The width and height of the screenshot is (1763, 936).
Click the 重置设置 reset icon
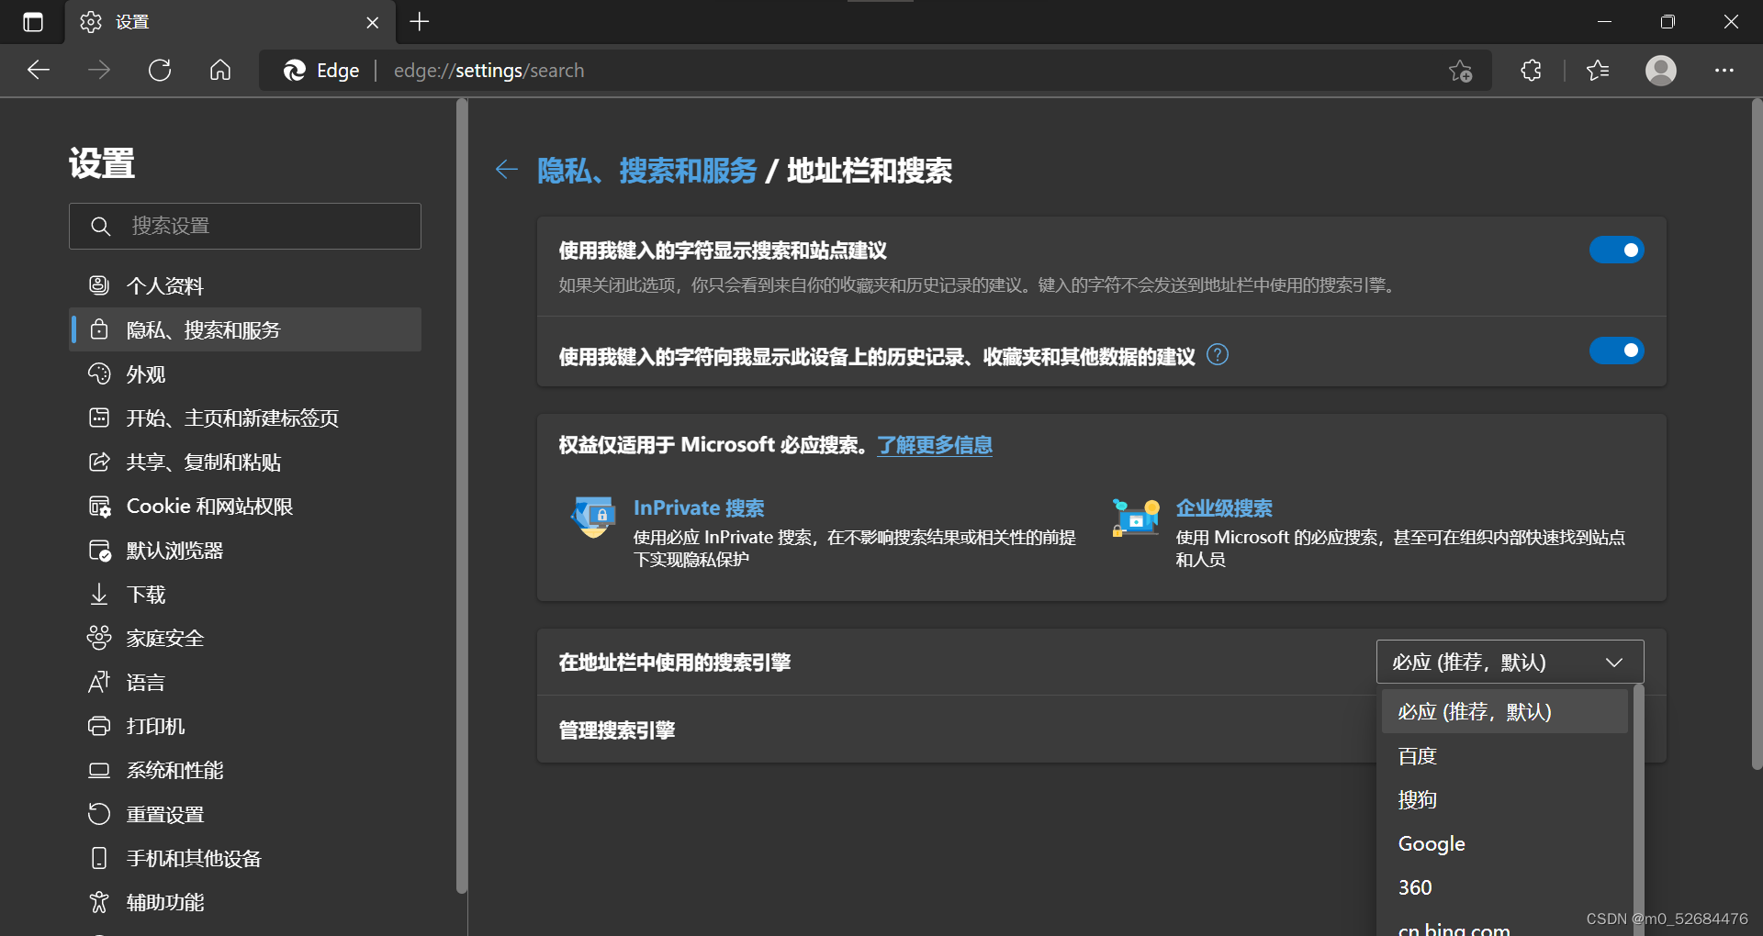(x=99, y=814)
